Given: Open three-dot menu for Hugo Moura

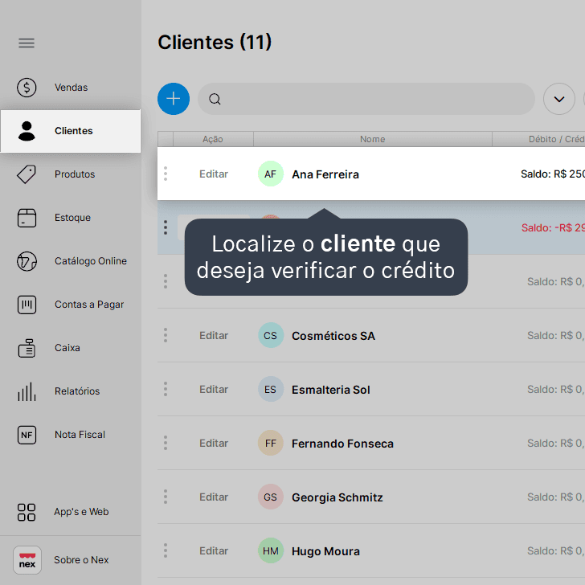Looking at the screenshot, I should tap(166, 550).
